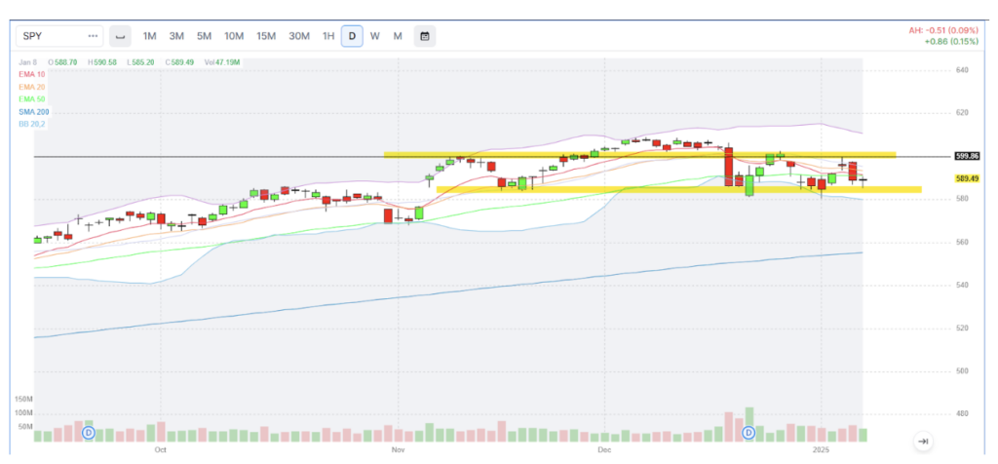The height and width of the screenshot is (464, 998).
Task: Click the 500 price axis label
Action: (x=962, y=371)
